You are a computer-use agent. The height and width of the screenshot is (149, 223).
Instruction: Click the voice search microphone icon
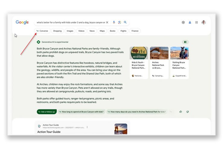114,22
